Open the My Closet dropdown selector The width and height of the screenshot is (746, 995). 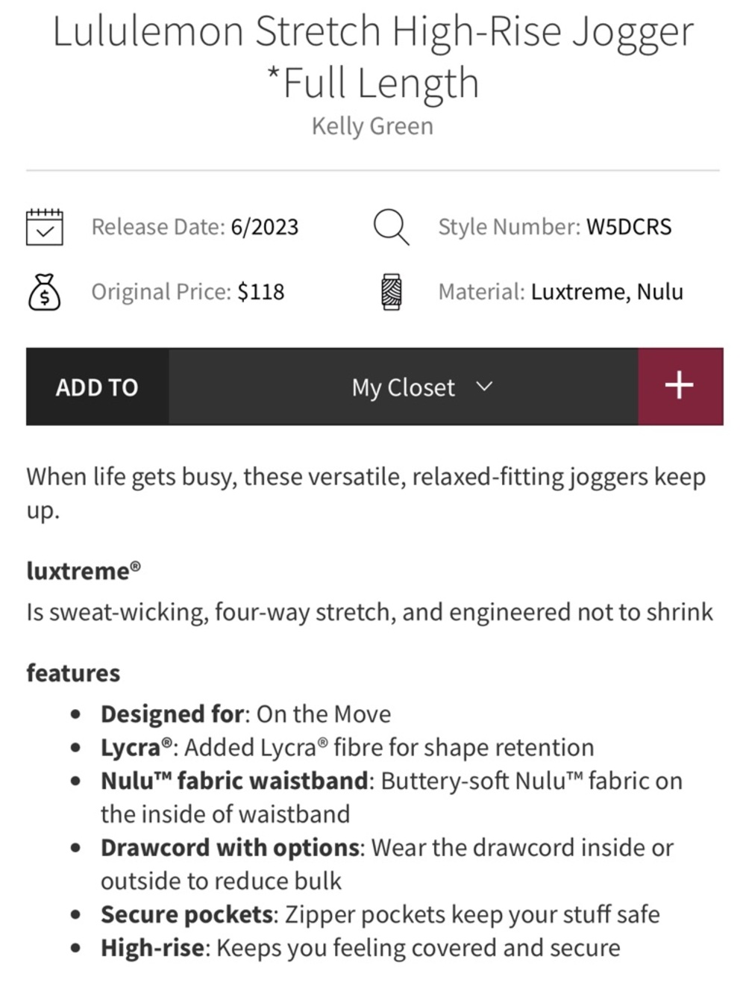(x=404, y=387)
